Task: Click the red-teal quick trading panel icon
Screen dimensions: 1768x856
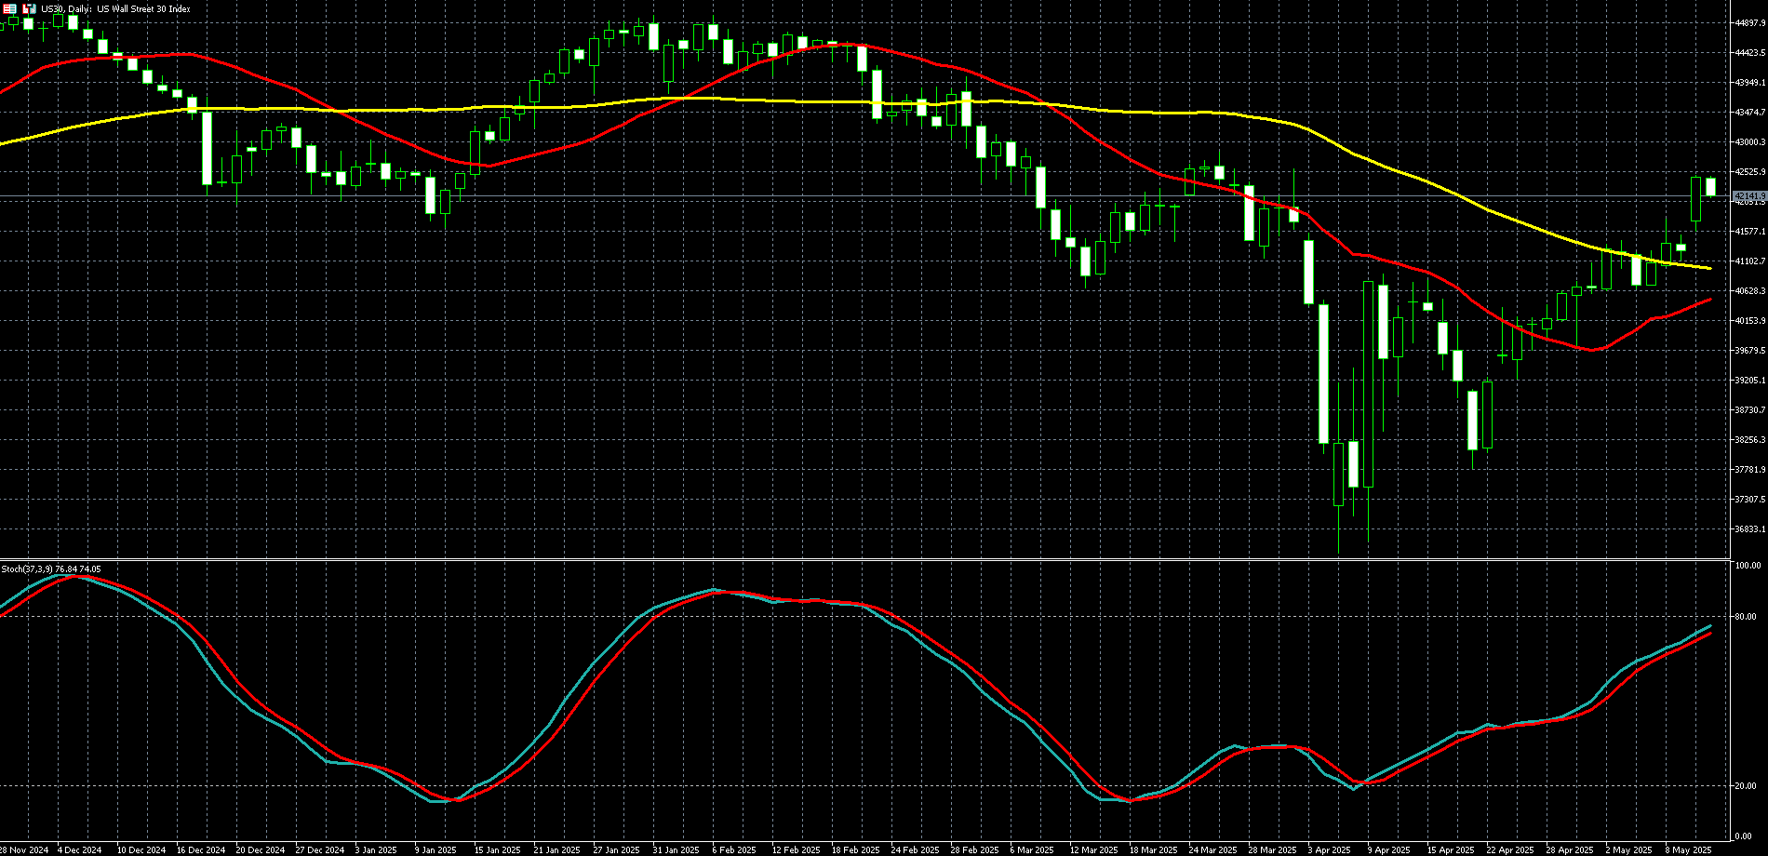Action: (x=10, y=8)
